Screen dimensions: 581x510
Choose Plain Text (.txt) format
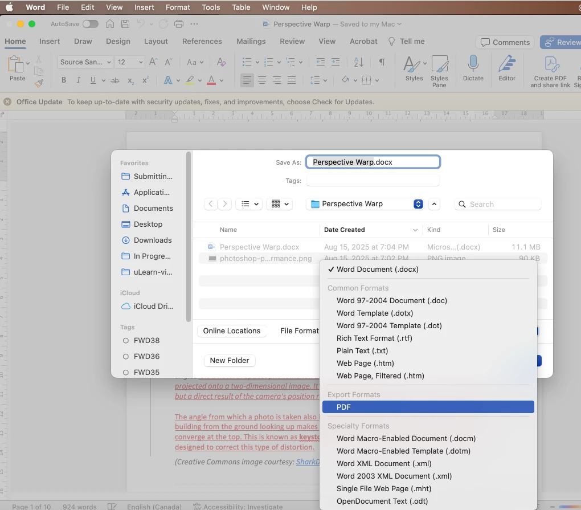click(x=362, y=350)
